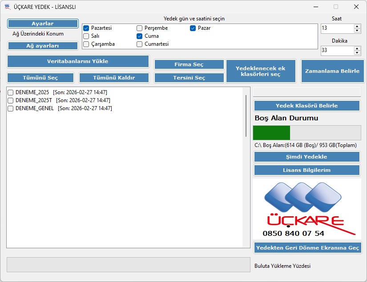The height and width of the screenshot is (282, 367).
Task: Click the app icon in title bar
Action: (x=7, y=7)
